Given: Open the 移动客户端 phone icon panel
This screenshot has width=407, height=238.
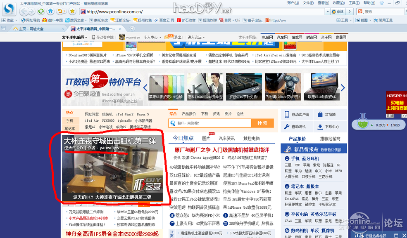Looking at the screenshot, I should pyautogui.click(x=286, y=114).
